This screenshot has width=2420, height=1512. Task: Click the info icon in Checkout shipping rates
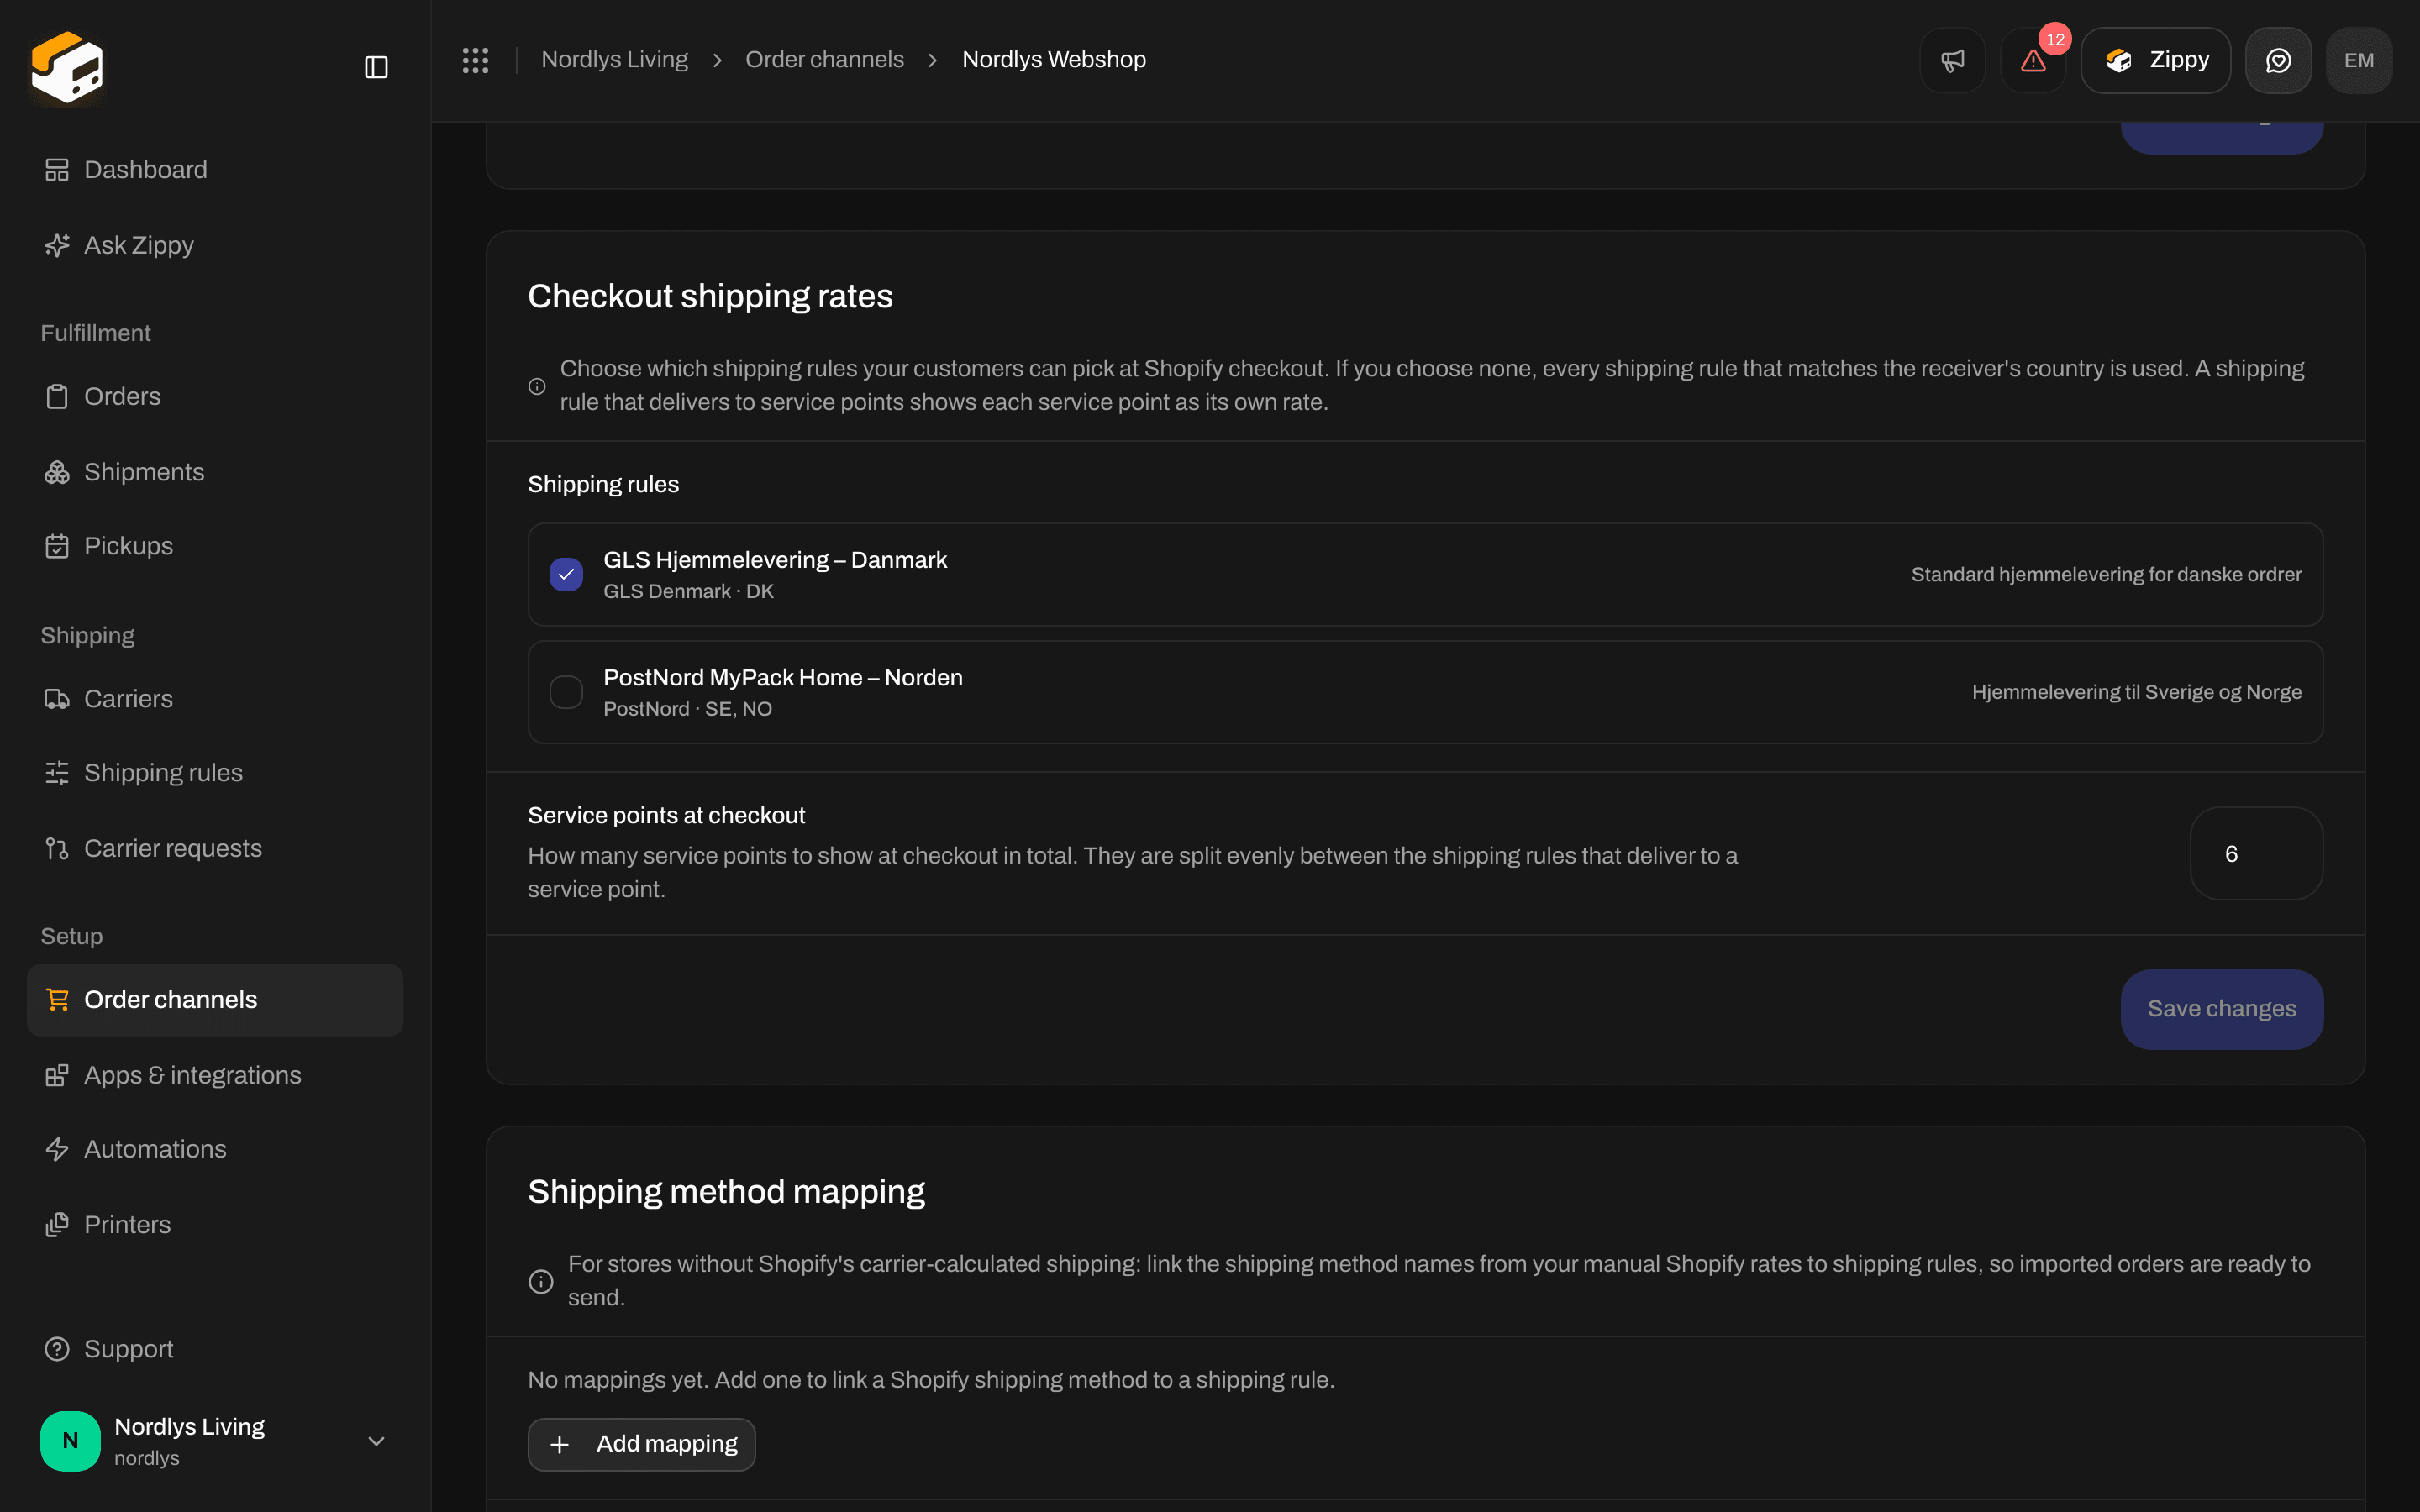click(537, 386)
